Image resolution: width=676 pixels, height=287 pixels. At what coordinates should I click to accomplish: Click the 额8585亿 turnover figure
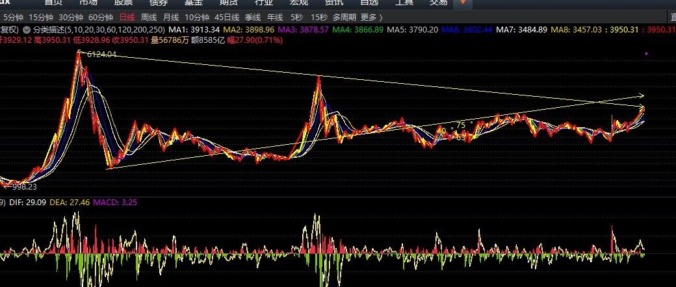[x=207, y=40]
